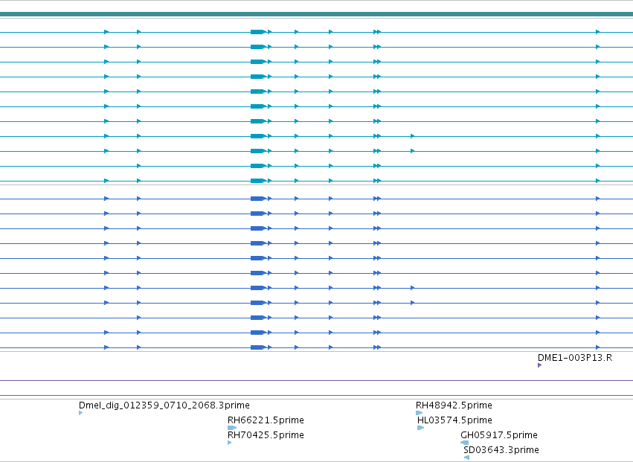Click the arrow feature below RH66221.5prime
Image resolution: width=633 pixels, height=462 pixels.
232,428
